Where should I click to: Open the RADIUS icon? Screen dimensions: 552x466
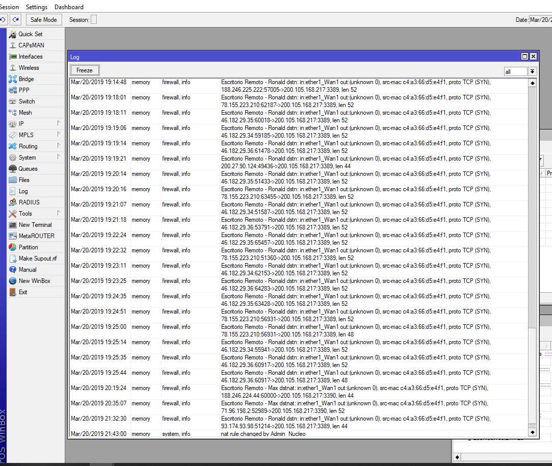pyautogui.click(x=13, y=202)
